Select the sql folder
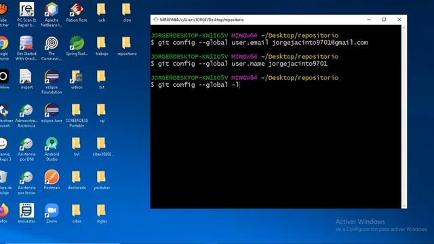This screenshot has width=434, height=244. pyautogui.click(x=102, y=113)
